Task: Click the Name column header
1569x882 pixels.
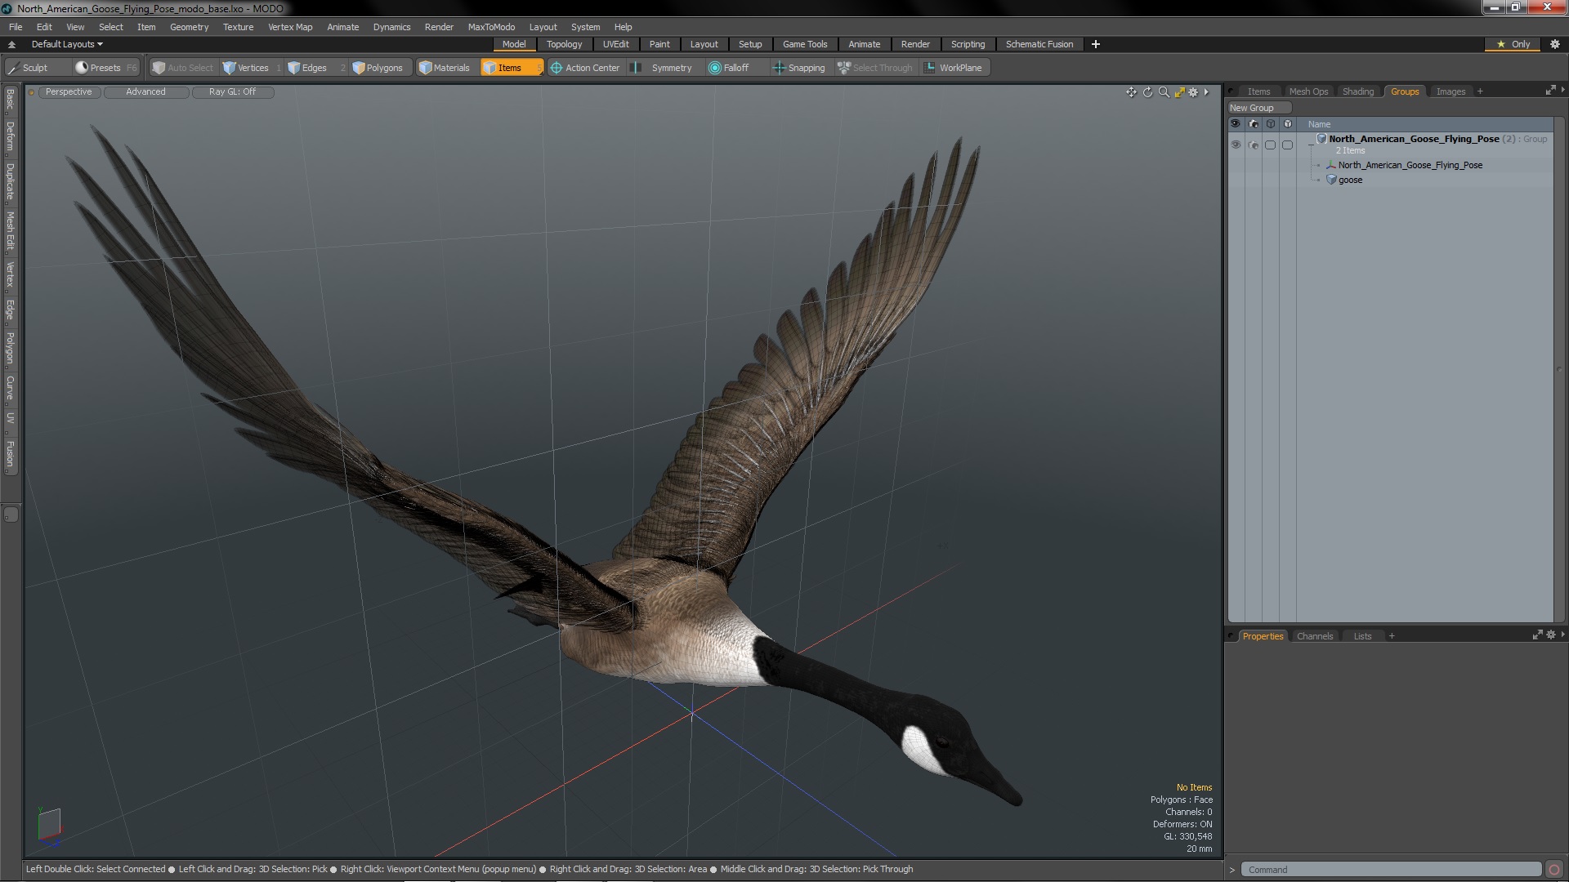Action: pos(1319,124)
